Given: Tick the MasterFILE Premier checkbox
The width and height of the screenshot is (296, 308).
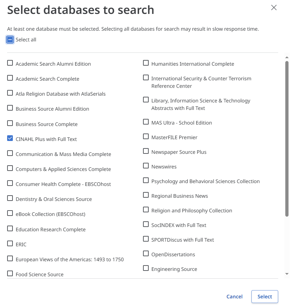Looking at the screenshot, I should click(x=146, y=137).
